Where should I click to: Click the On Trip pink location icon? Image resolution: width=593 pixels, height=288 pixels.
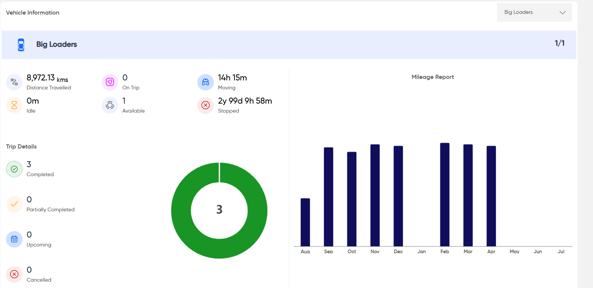point(110,82)
